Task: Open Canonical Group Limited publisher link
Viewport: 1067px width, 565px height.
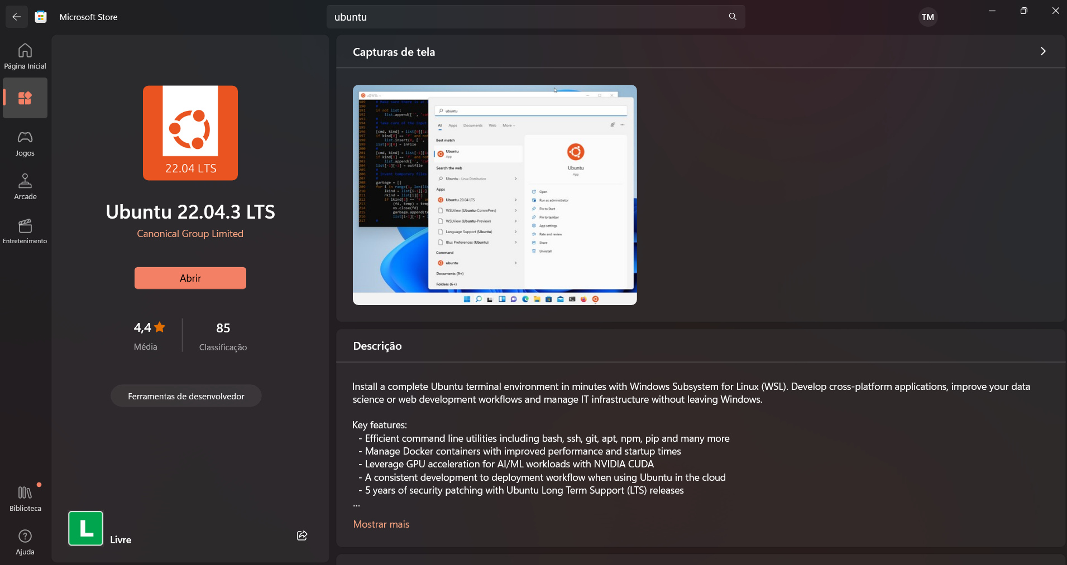Action: pyautogui.click(x=190, y=234)
